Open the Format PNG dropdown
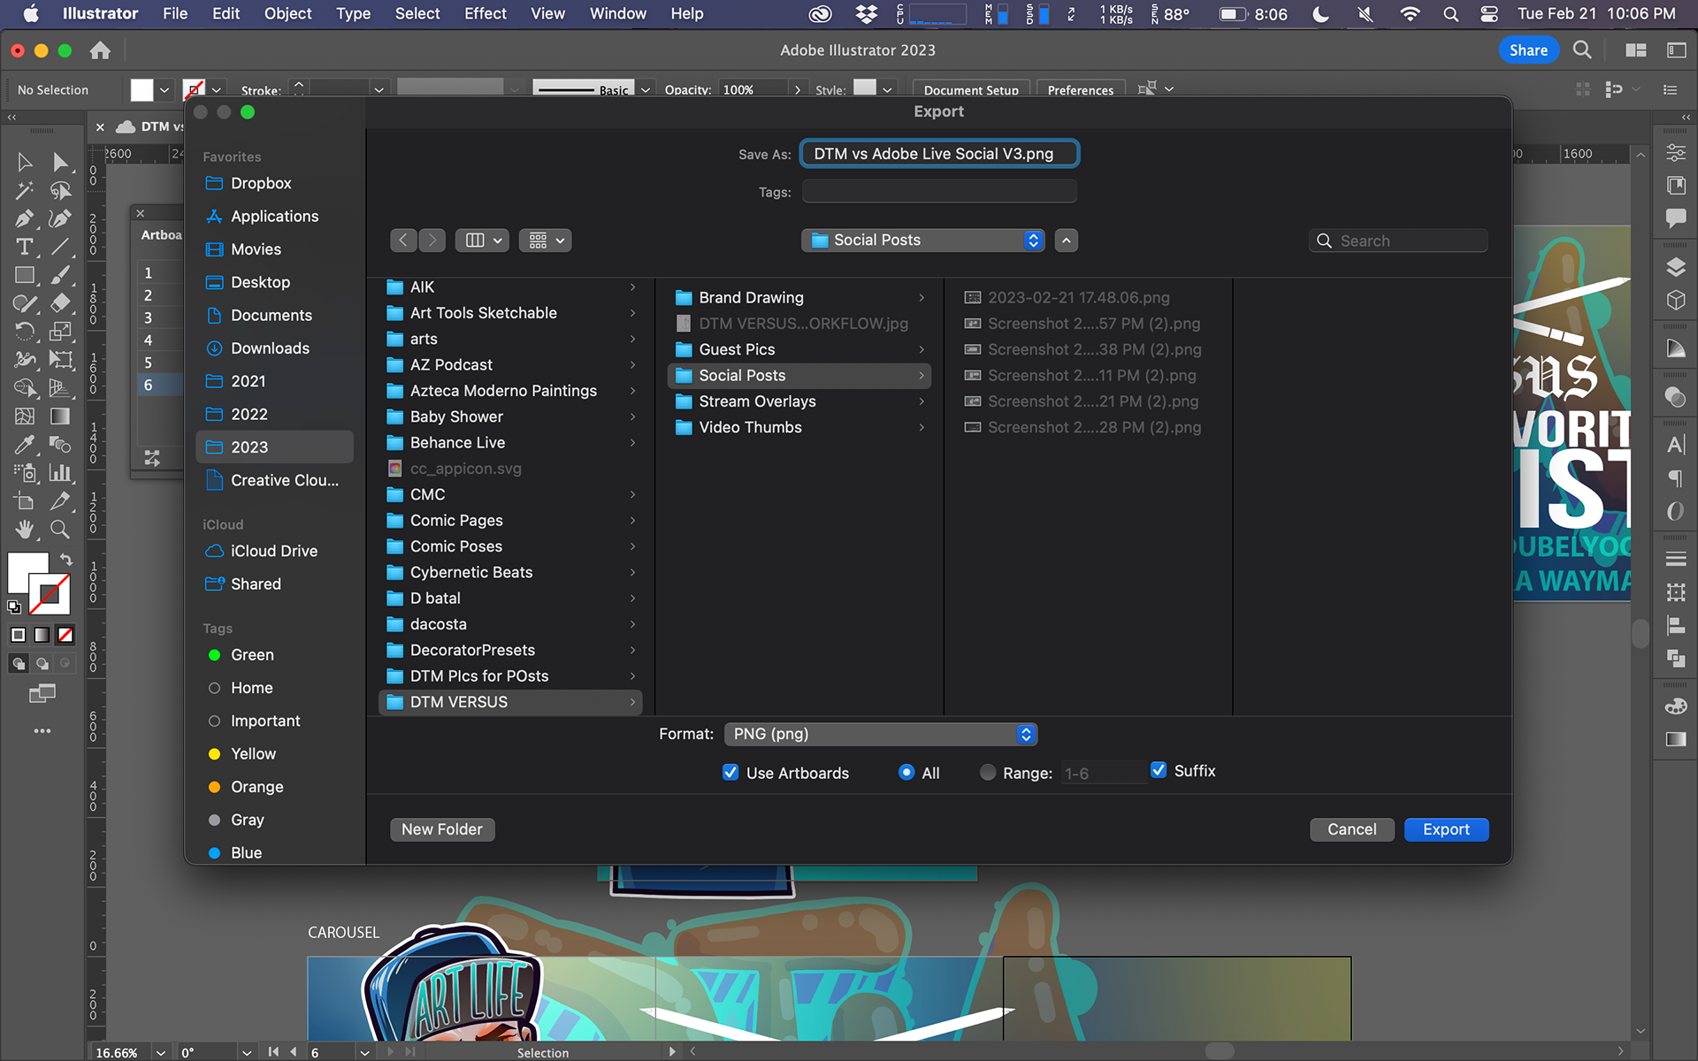Viewport: 1698px width, 1061px height. click(880, 734)
